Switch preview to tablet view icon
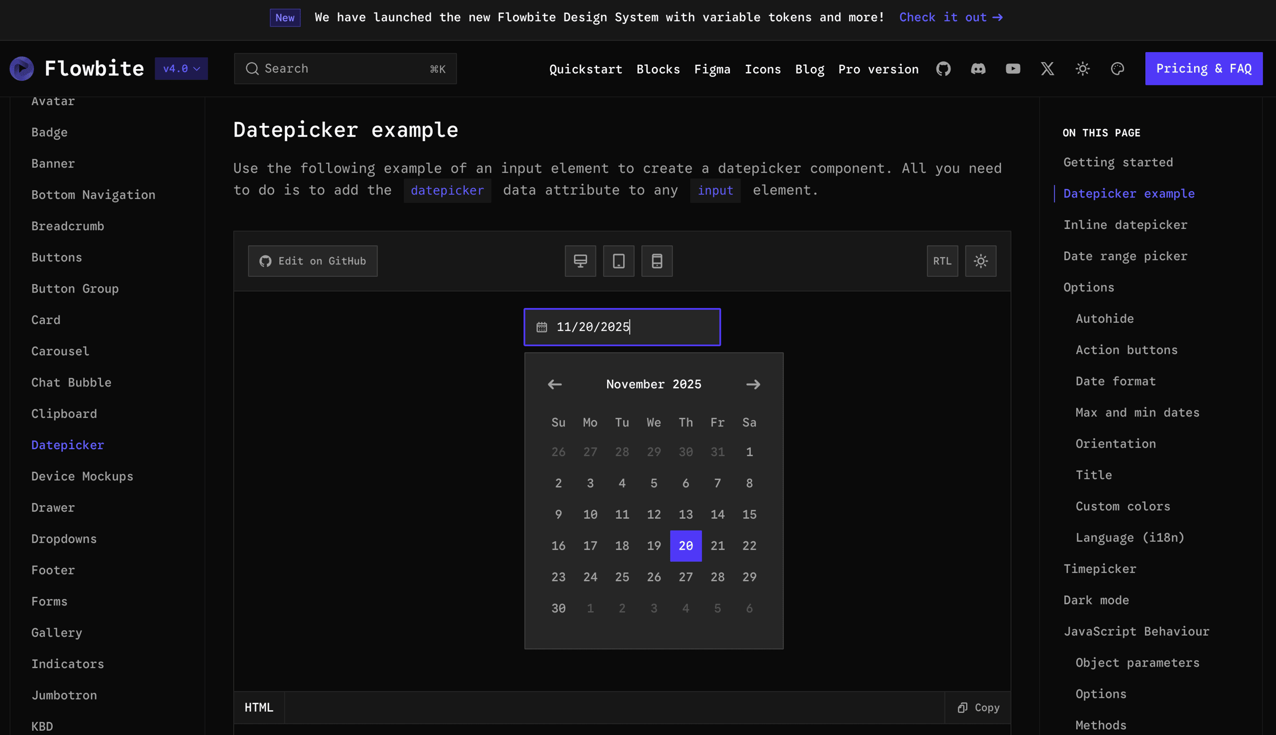Image resolution: width=1276 pixels, height=735 pixels. click(x=618, y=261)
